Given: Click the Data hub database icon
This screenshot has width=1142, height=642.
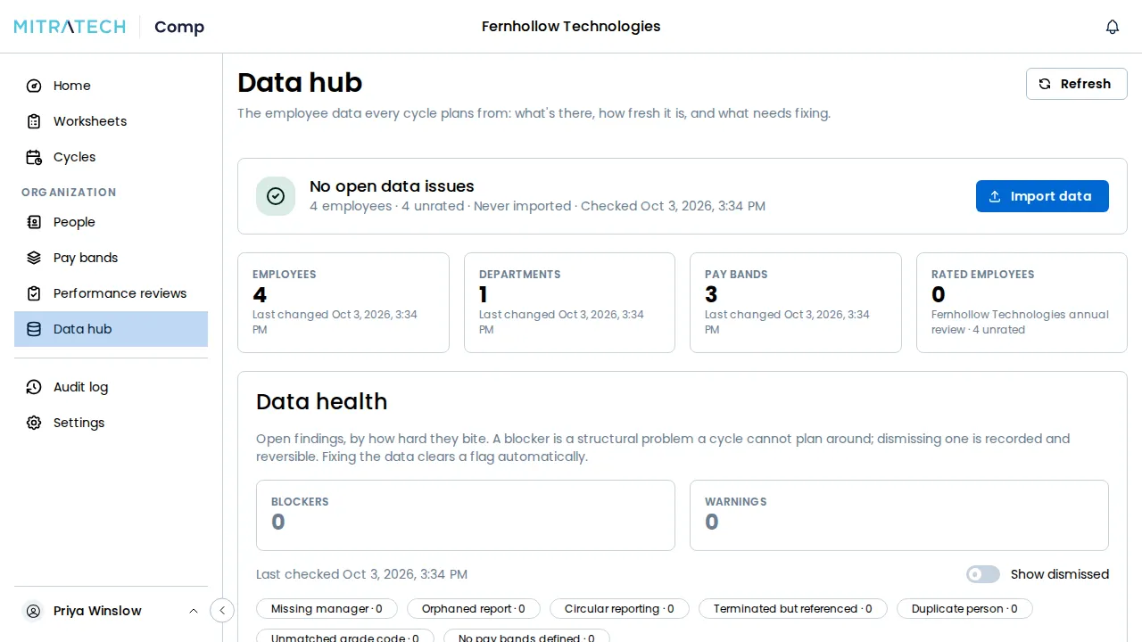Looking at the screenshot, I should click(x=34, y=329).
